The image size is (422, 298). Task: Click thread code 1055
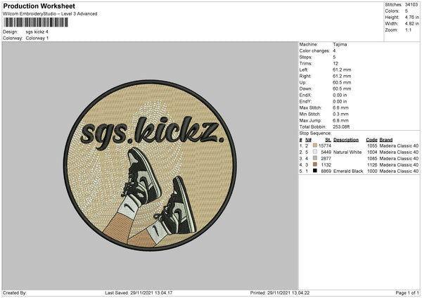[x=372, y=145]
